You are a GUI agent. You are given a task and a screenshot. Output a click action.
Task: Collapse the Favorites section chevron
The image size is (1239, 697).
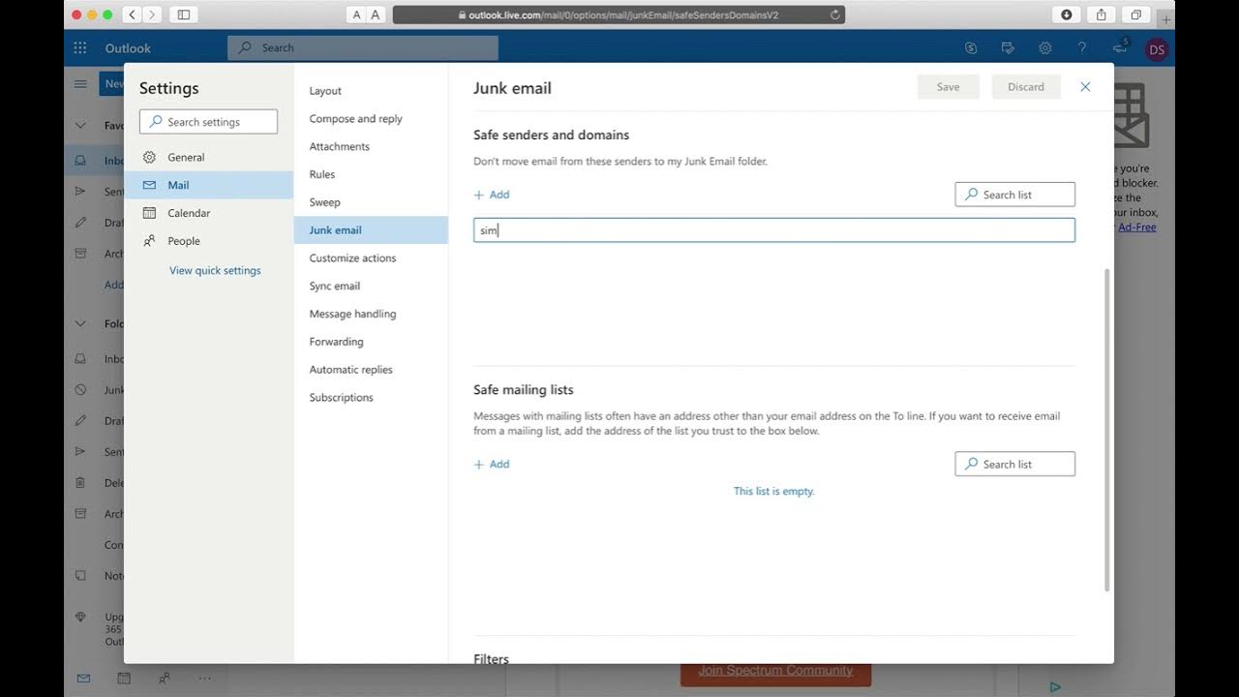click(x=81, y=126)
